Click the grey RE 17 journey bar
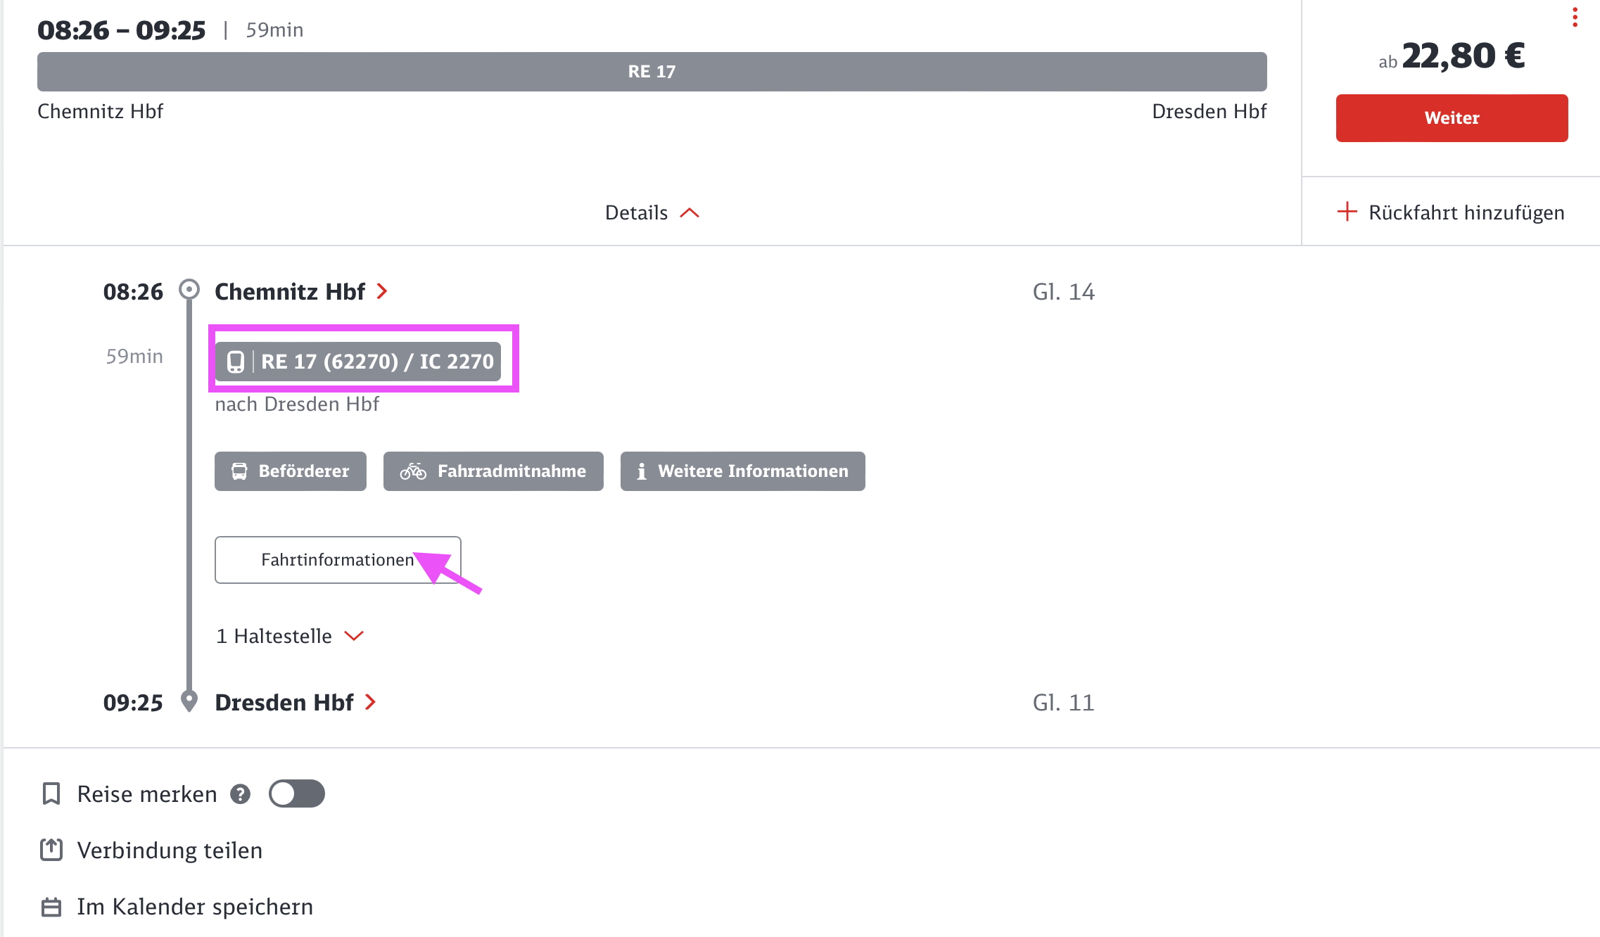This screenshot has height=937, width=1600. point(652,72)
